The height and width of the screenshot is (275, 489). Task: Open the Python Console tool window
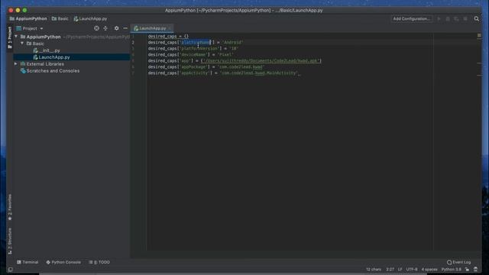[x=63, y=262]
